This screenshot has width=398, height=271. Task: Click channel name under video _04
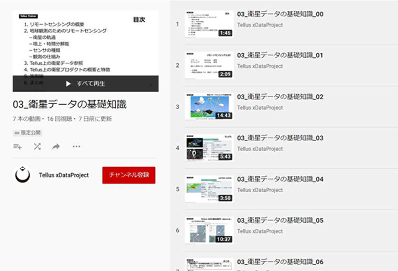click(x=260, y=190)
